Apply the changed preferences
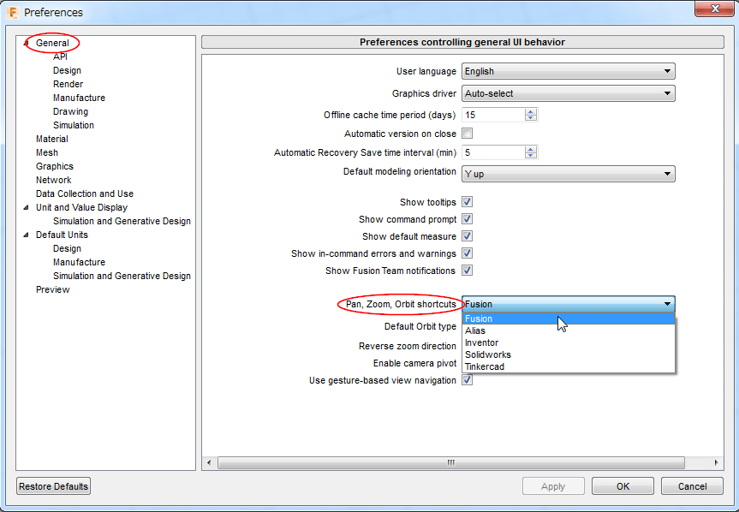 click(x=553, y=485)
